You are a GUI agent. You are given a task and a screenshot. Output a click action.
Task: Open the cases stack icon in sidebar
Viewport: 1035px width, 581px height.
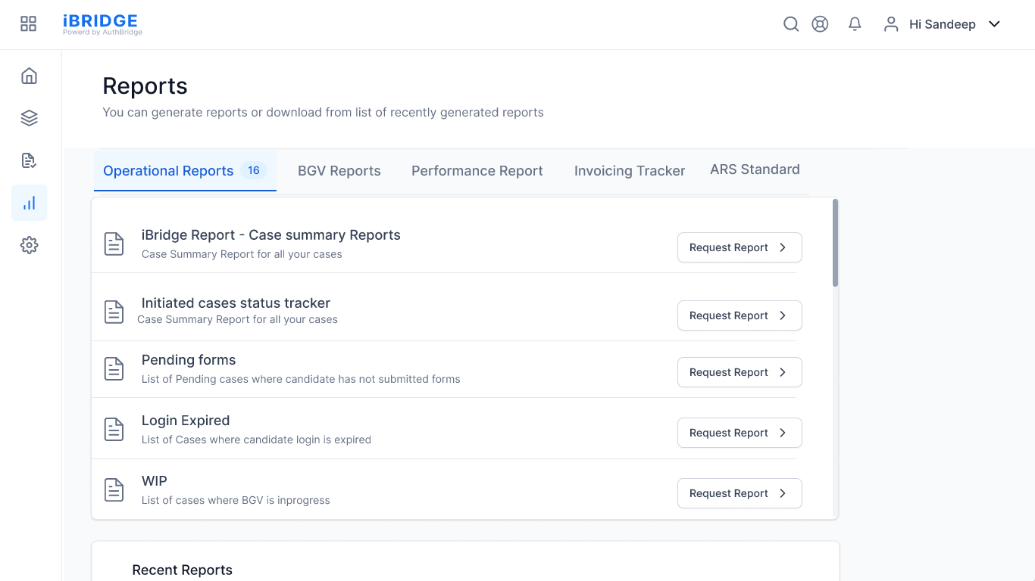pos(29,118)
